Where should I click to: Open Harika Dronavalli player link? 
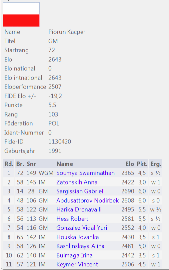(79, 209)
